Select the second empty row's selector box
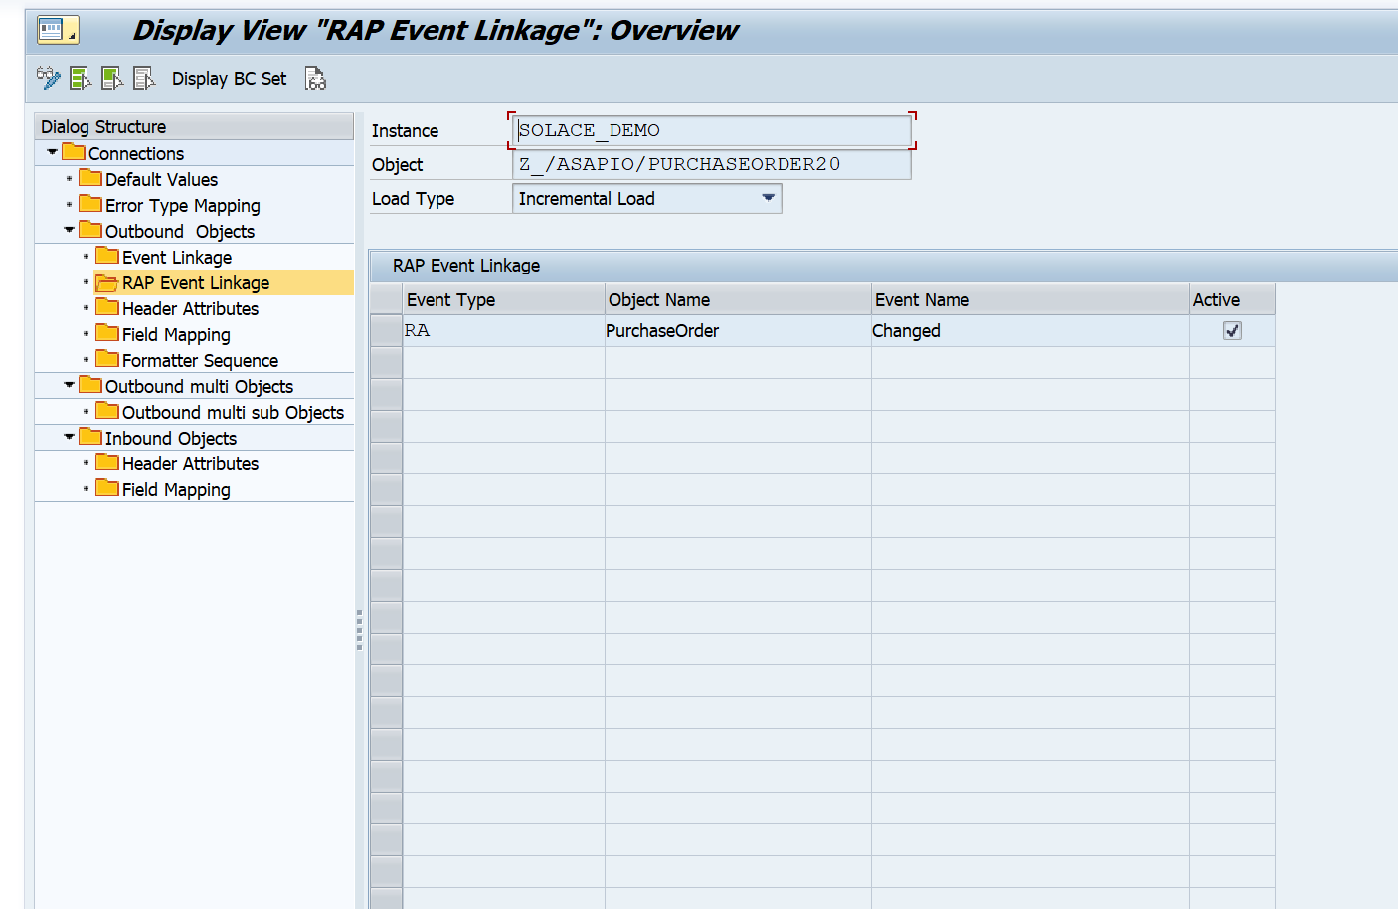Image resolution: width=1398 pixels, height=909 pixels. 386,395
